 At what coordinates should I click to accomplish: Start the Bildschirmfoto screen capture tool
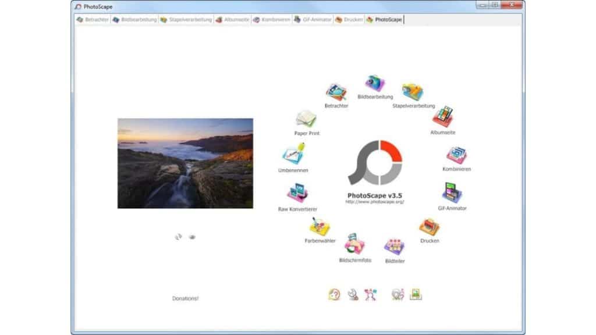click(x=354, y=244)
